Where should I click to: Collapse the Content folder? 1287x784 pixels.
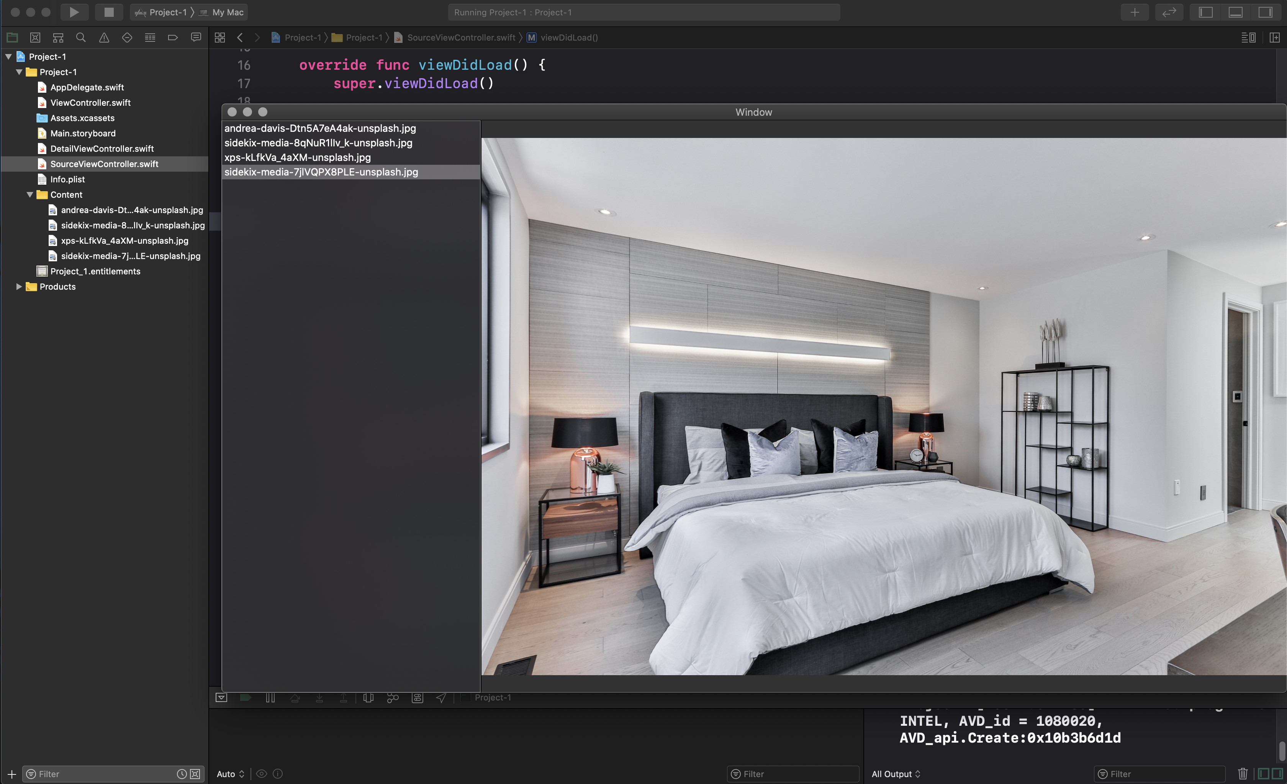pyautogui.click(x=30, y=194)
